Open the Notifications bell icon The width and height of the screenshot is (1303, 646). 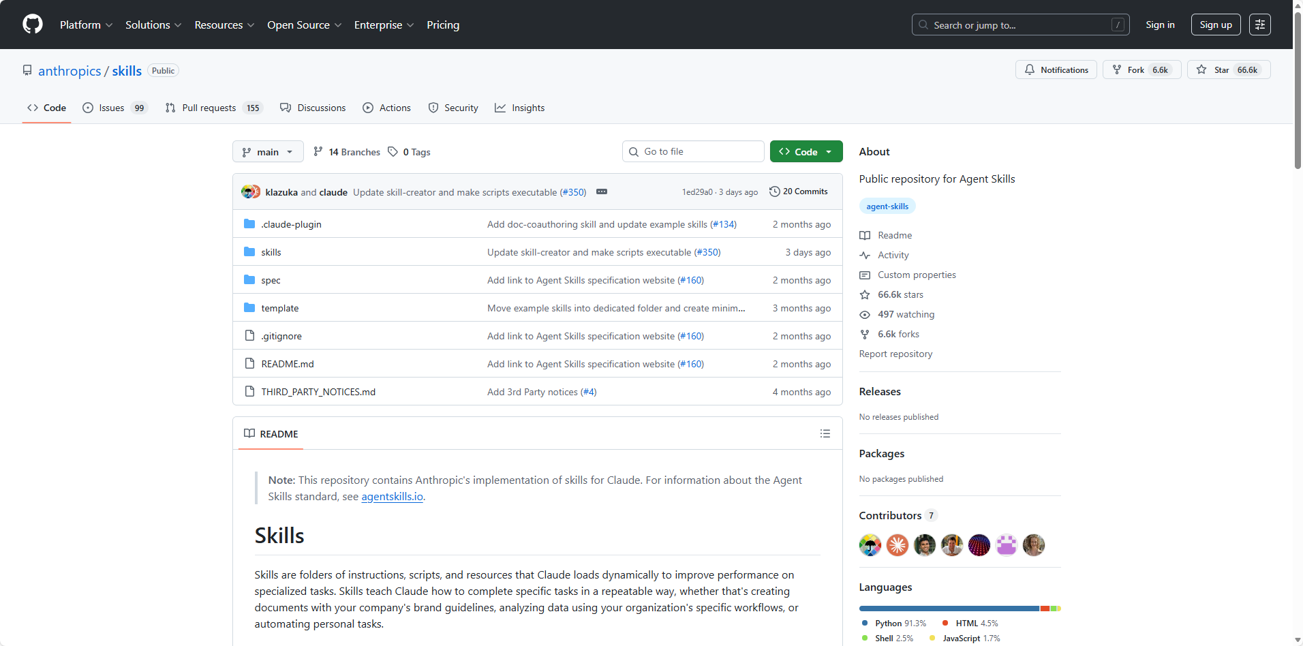coord(1031,69)
